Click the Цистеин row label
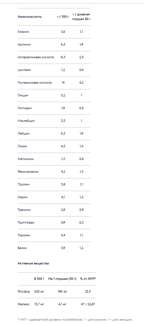144x324 pixels. [x=24, y=70]
